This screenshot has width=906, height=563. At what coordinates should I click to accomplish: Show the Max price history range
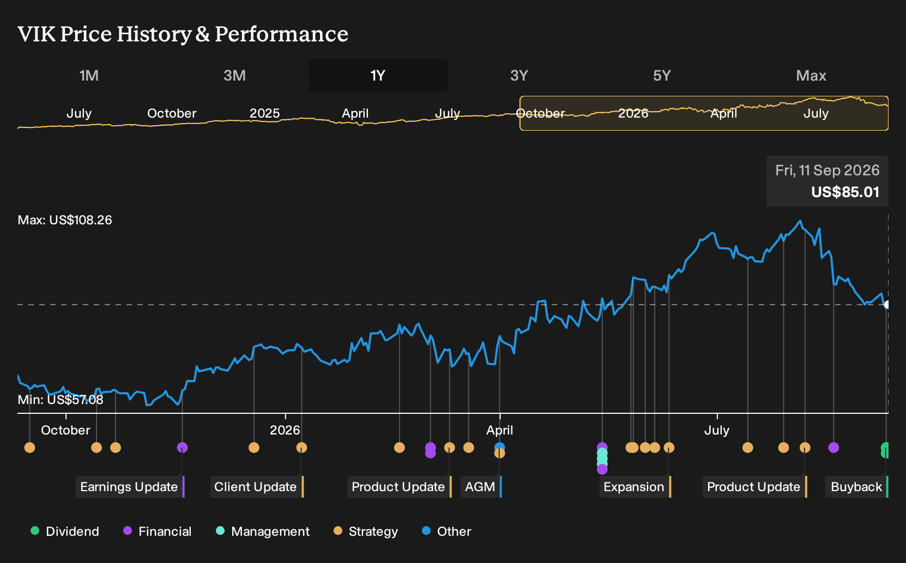point(811,75)
